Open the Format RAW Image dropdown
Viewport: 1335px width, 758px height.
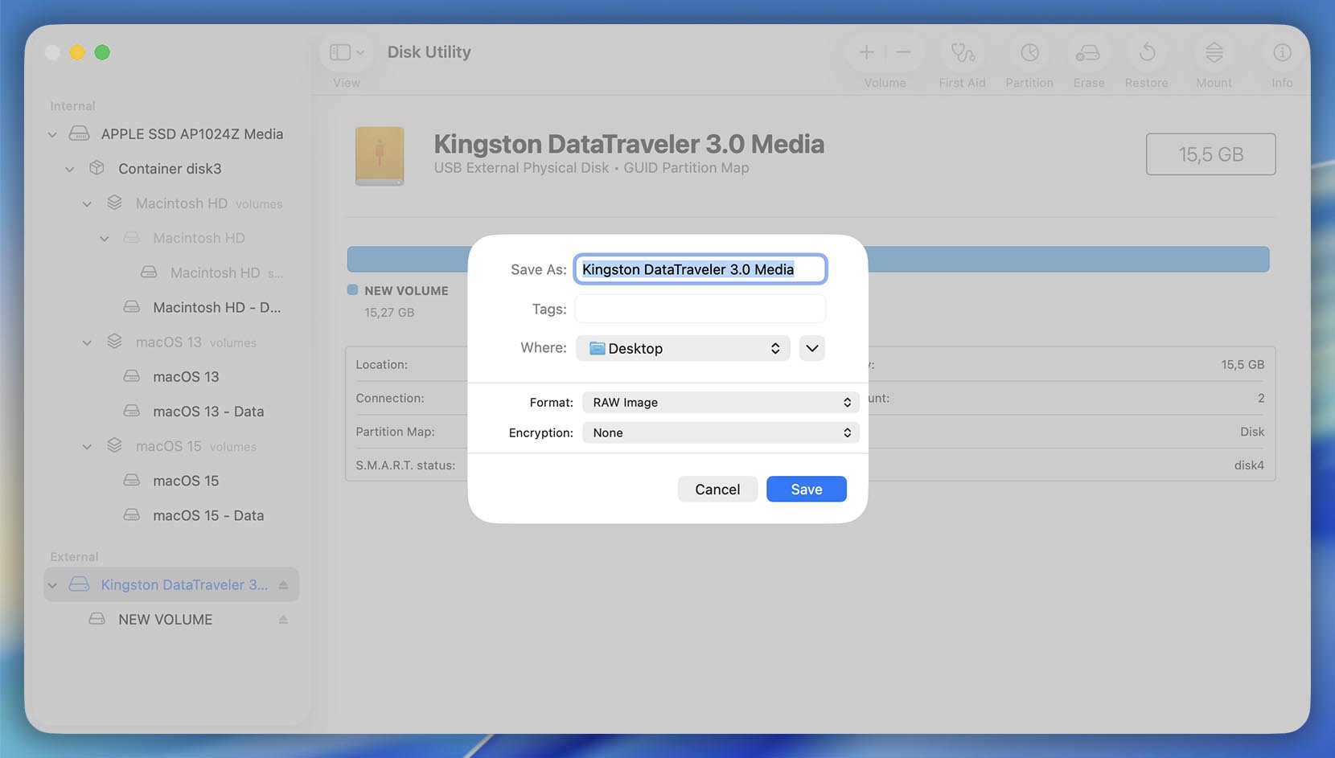(x=721, y=402)
